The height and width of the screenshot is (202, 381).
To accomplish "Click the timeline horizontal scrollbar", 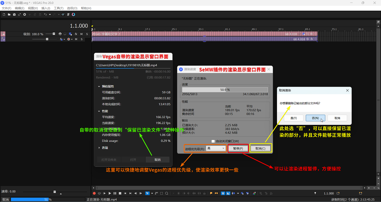I will 227,188.
